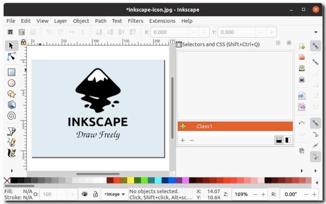Add a new selector with the plus button
The image size is (326, 204).
(183, 140)
